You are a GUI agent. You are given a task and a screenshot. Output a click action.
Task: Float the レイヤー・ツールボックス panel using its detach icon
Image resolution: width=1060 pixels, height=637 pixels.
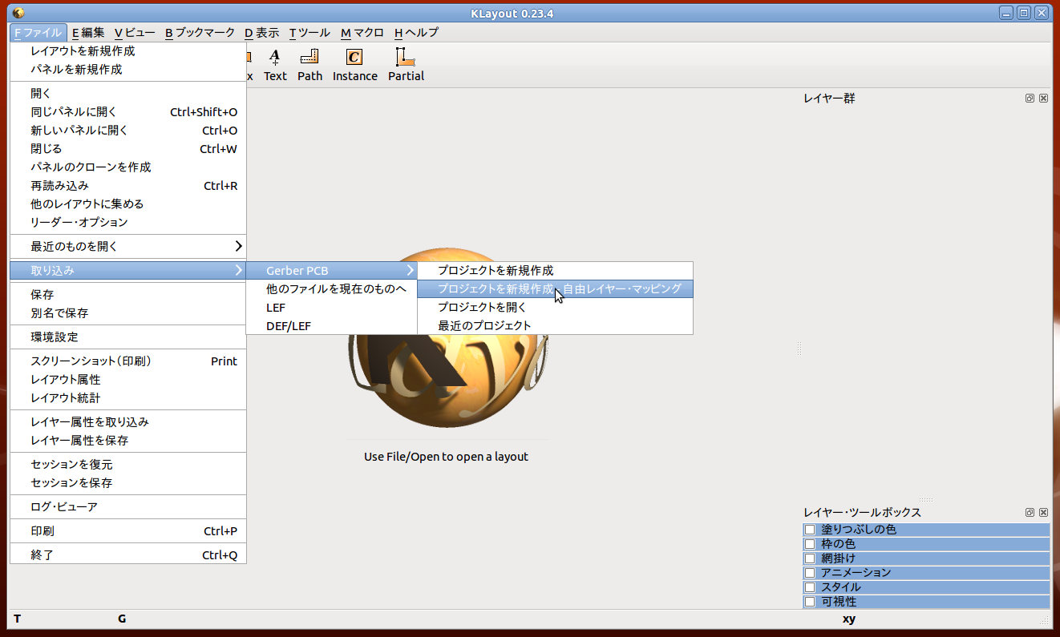[x=1030, y=512]
